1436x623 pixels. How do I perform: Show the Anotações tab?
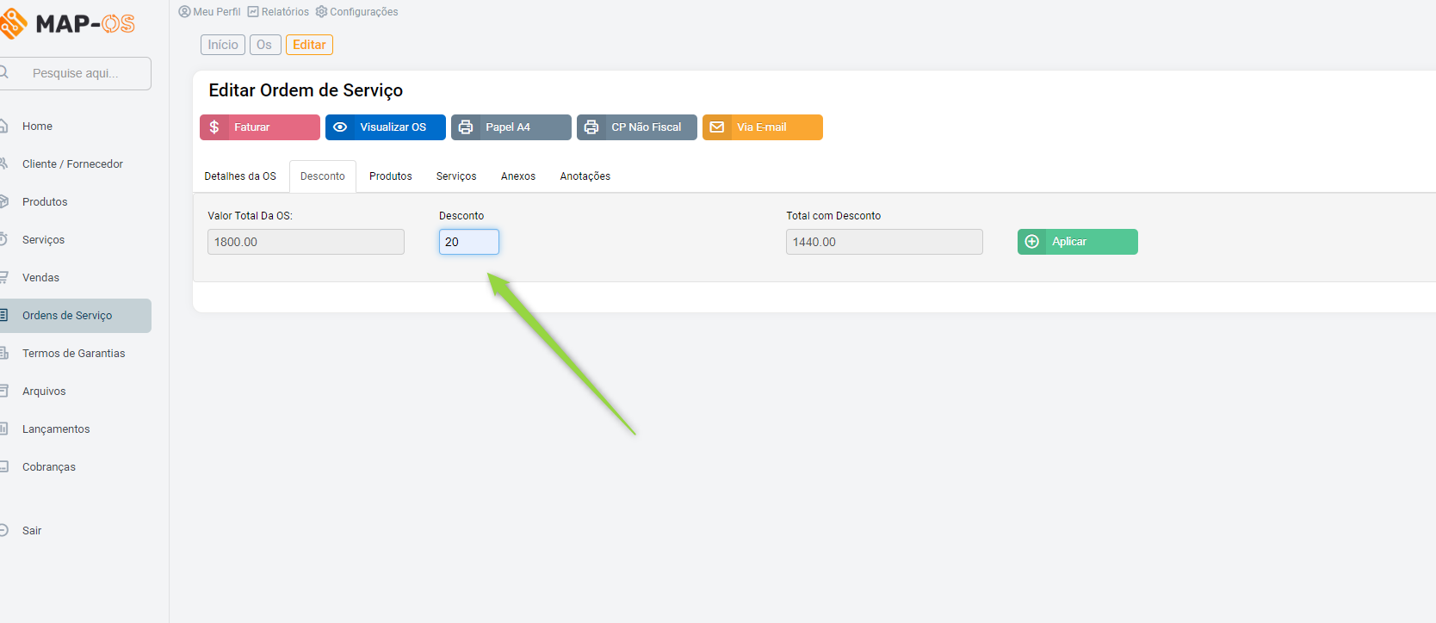coord(585,176)
